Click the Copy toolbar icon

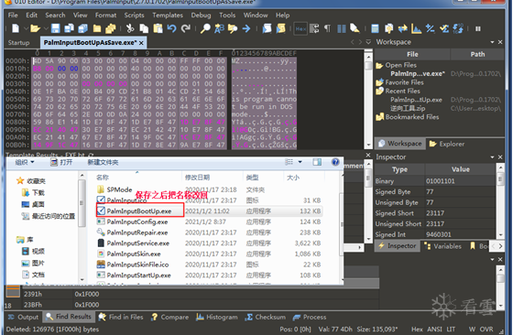[144, 28]
